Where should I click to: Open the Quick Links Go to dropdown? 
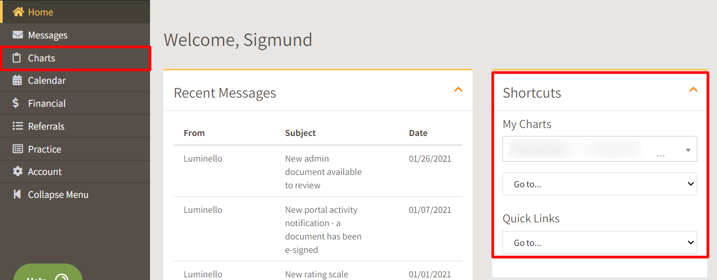(x=600, y=243)
